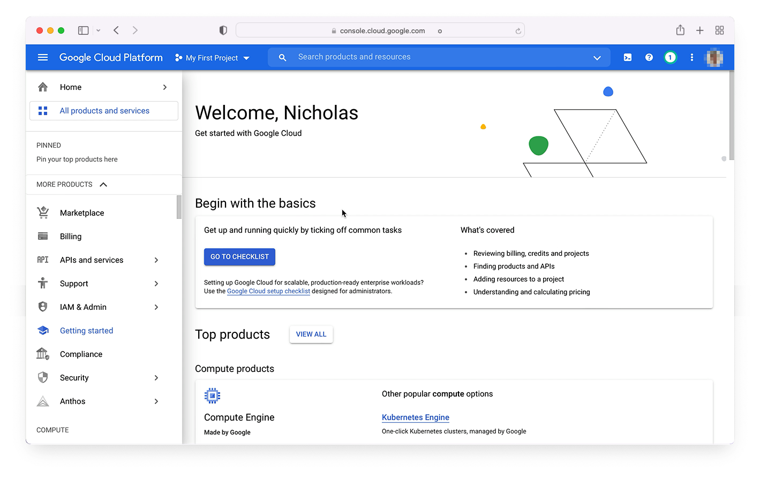Expand the Support submenu arrow
760x480 pixels.
click(x=156, y=283)
